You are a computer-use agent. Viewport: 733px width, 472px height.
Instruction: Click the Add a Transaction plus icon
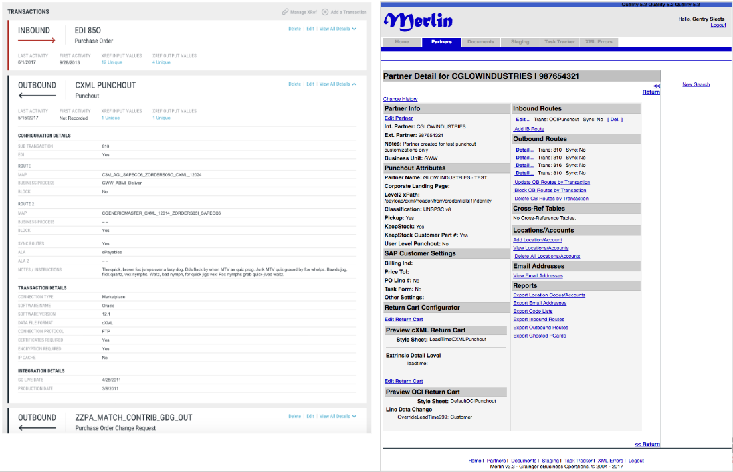pos(325,12)
